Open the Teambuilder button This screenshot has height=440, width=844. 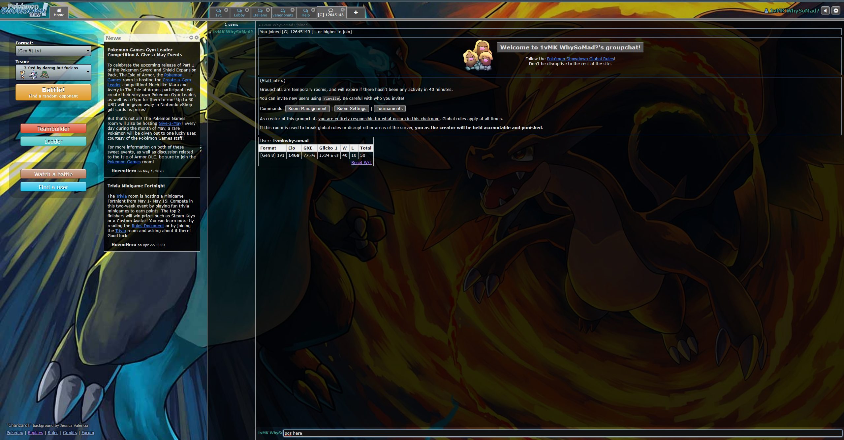point(53,128)
